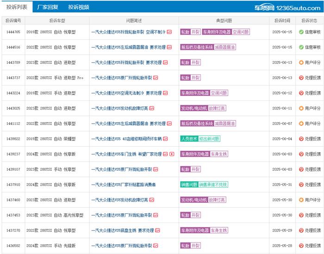Click 减震器漏油 tag in row 1444516

[x=224, y=47]
